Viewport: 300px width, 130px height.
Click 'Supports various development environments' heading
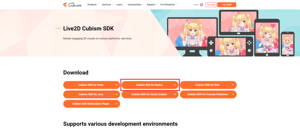pos(120,124)
